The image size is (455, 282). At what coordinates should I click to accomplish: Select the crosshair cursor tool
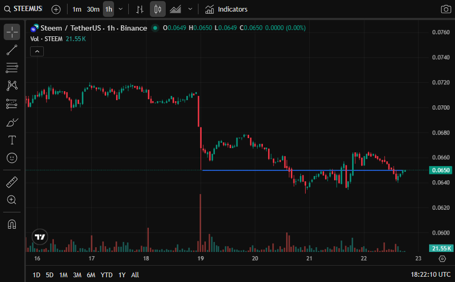[12, 32]
